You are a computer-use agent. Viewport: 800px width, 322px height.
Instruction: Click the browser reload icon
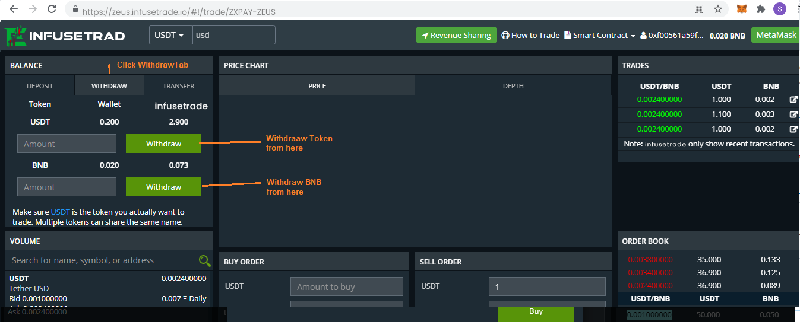pyautogui.click(x=52, y=9)
